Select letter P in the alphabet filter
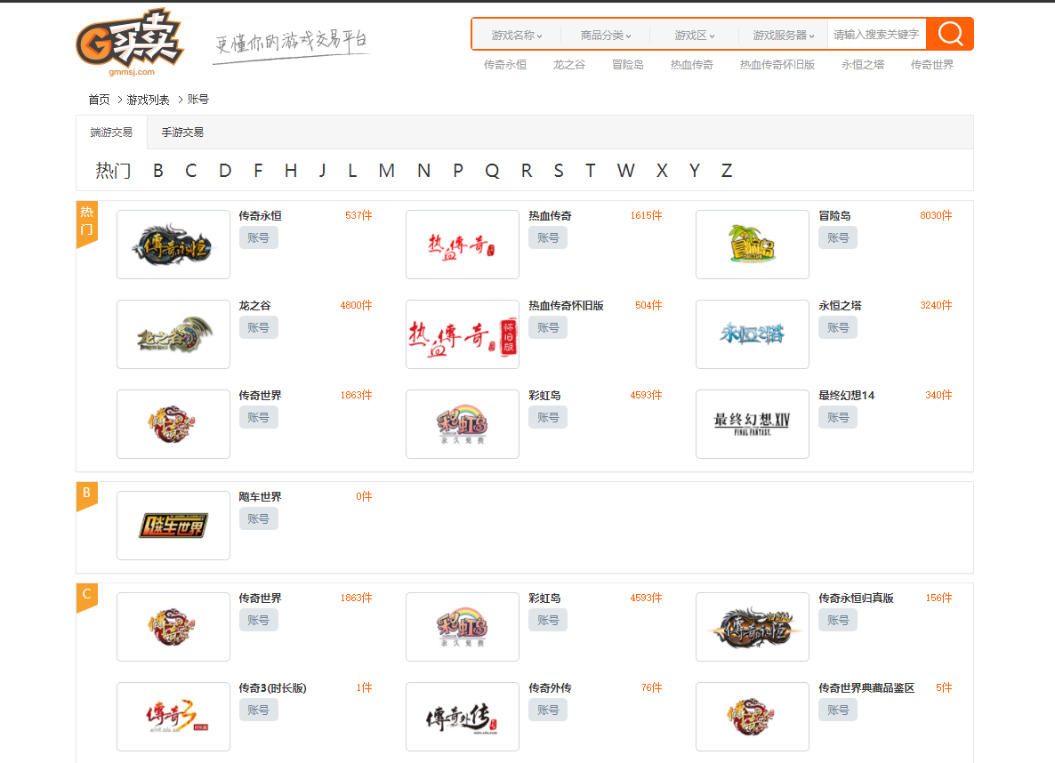This screenshot has height=763, width=1055. click(457, 170)
